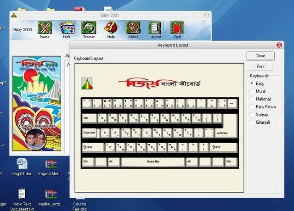This screenshot has height=211, width=294.
Task: Click the M key on keyboard diagram
Action: click(172, 148)
